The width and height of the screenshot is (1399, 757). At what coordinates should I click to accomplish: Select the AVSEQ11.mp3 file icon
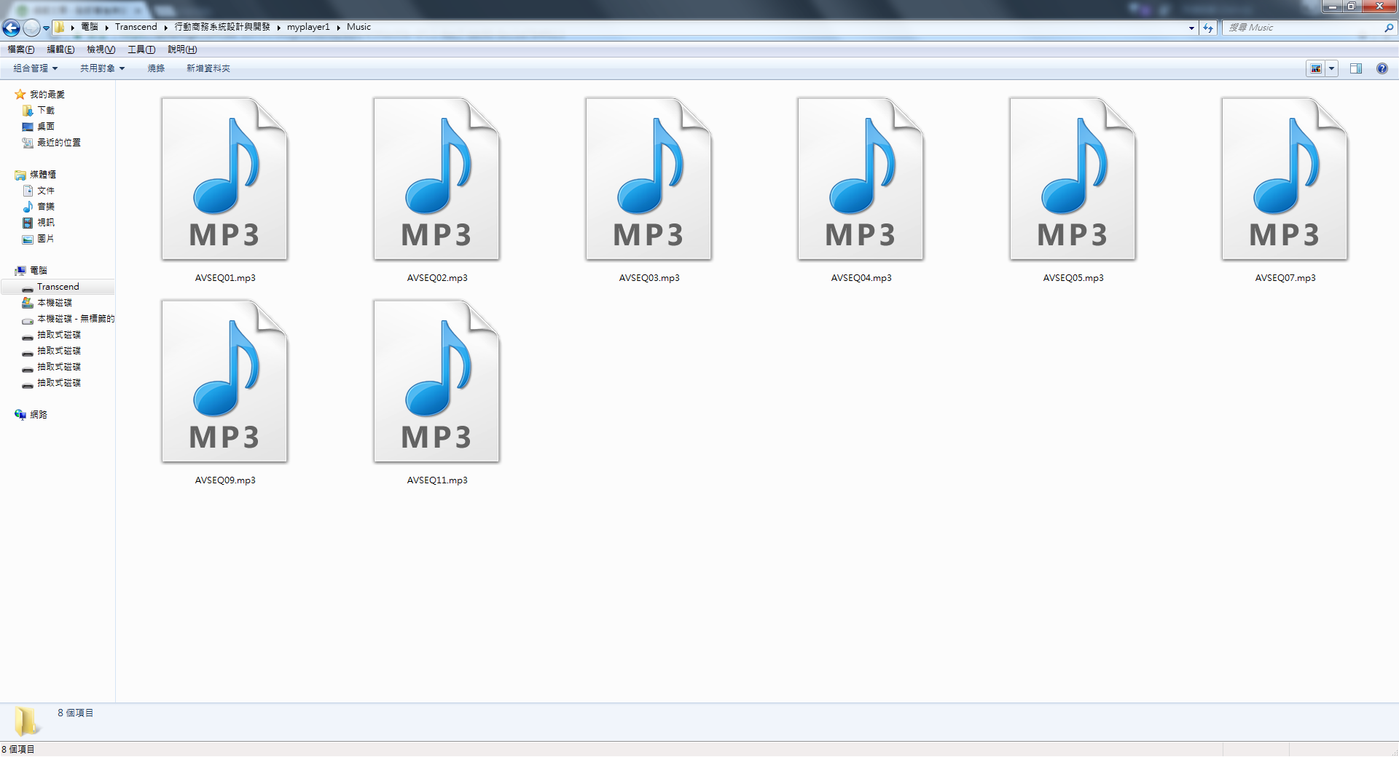tap(436, 383)
